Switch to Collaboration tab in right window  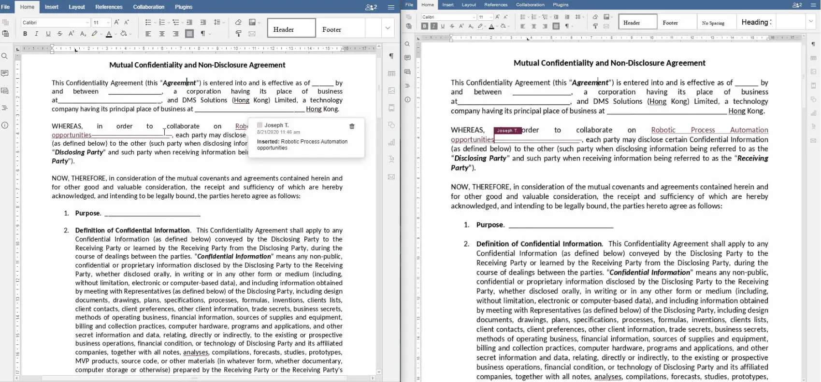pos(530,5)
